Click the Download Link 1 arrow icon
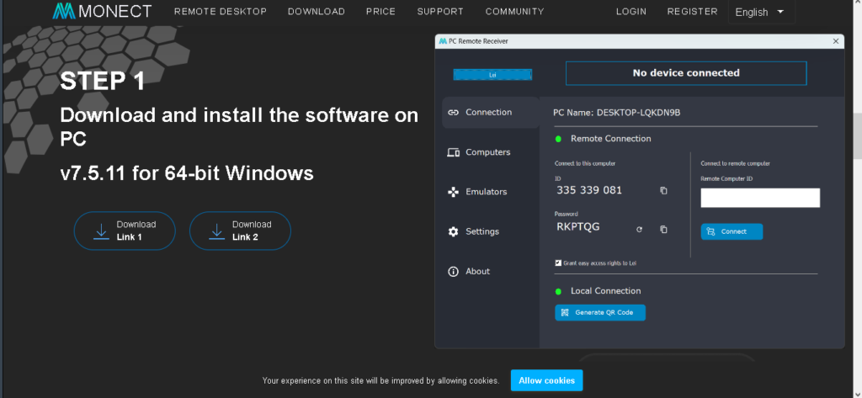Viewport: 862px width, 398px height. tap(101, 231)
